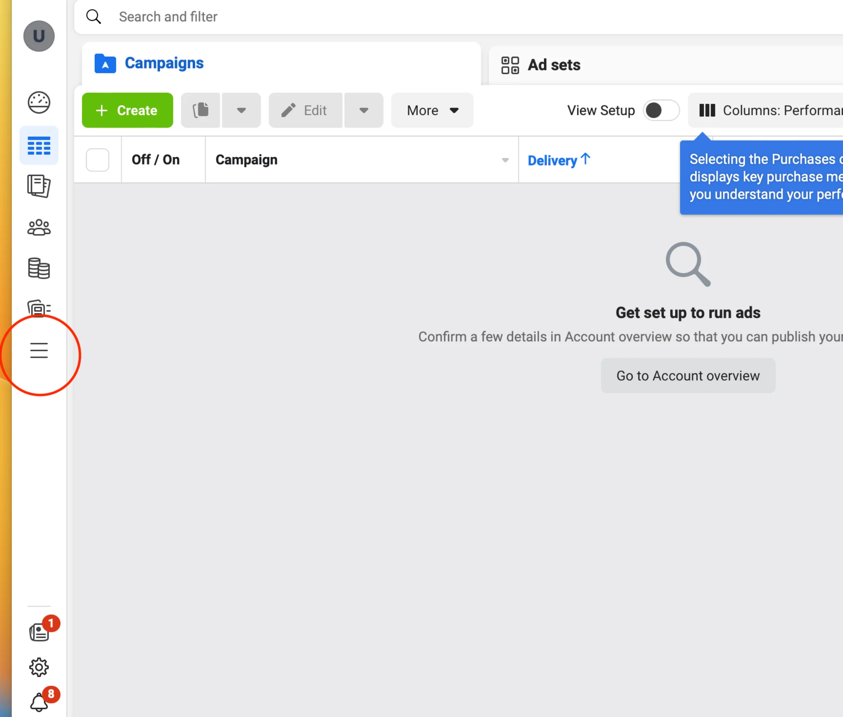Expand the Edit dropdown arrow
This screenshot has height=717, width=843.
coord(364,110)
